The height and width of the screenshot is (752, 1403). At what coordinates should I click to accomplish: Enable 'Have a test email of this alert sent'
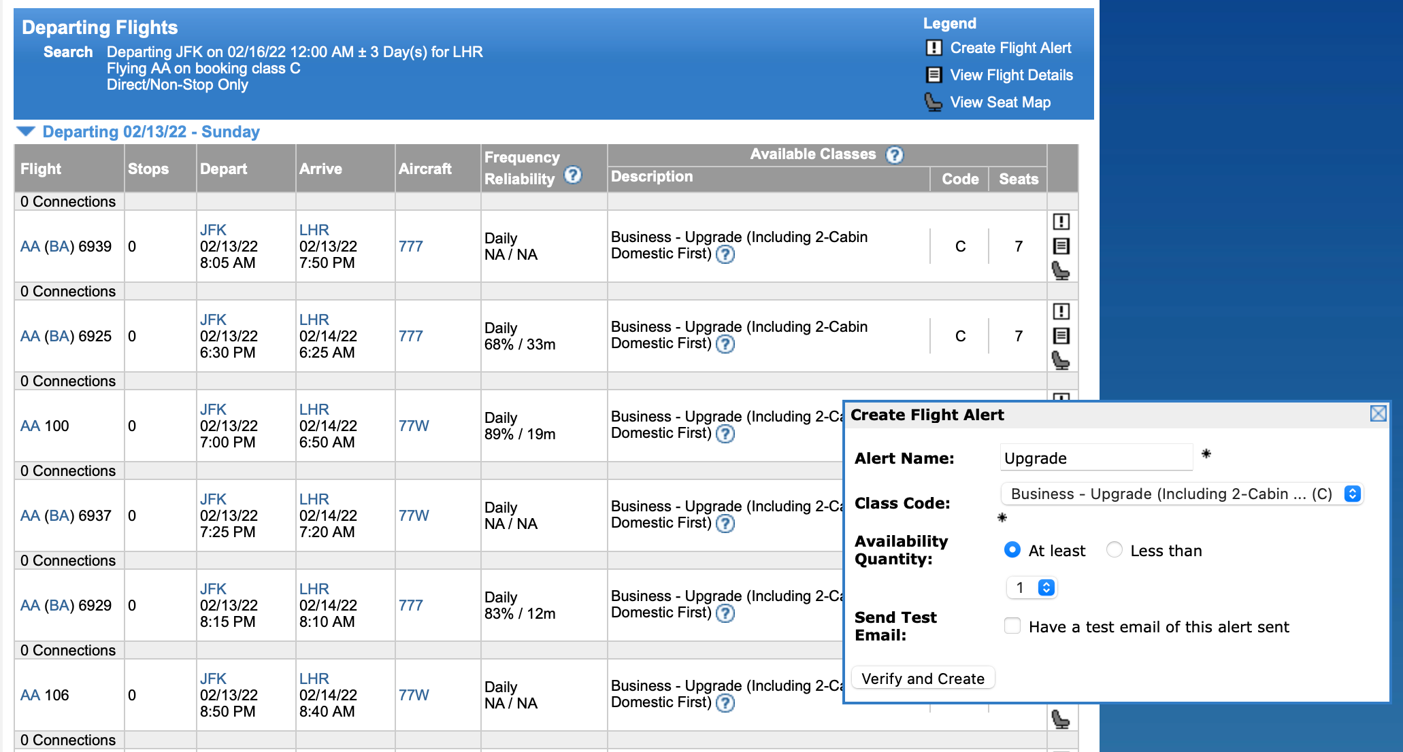(1012, 626)
